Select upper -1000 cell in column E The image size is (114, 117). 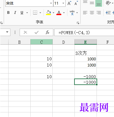pyautogui.click(x=85, y=76)
